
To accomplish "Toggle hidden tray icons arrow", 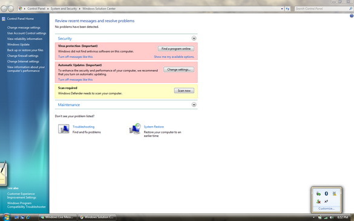I will [313, 217].
